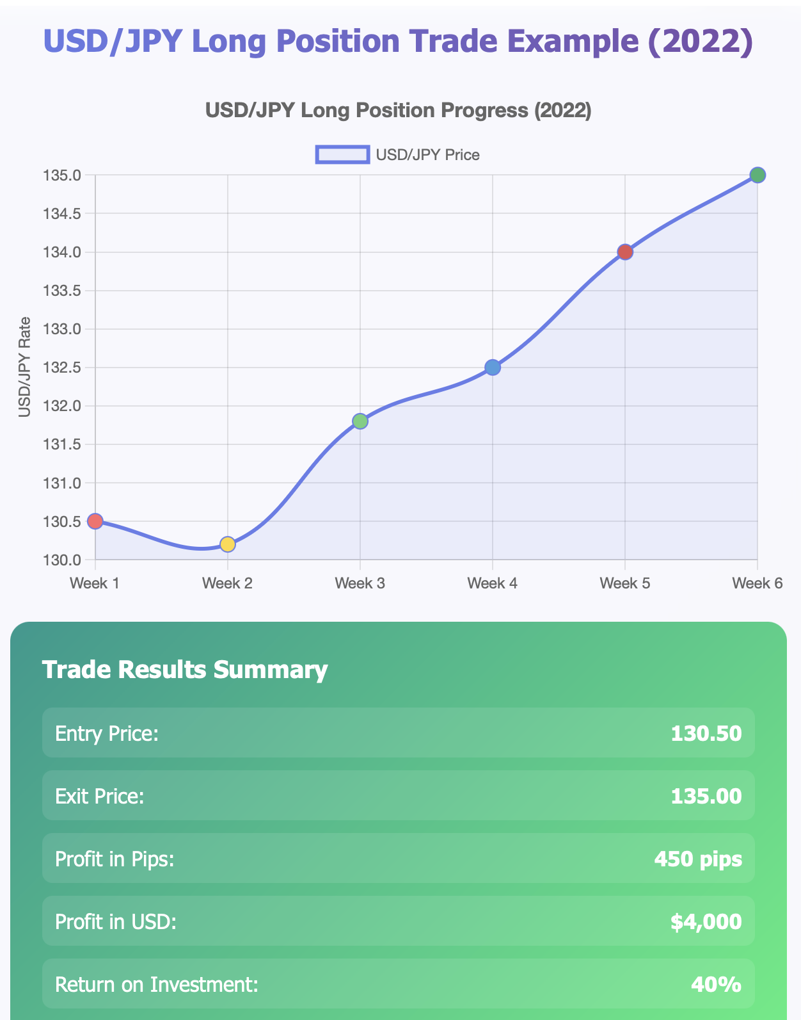
Task: Click the USD/JPY Price legend label
Action: (x=427, y=155)
